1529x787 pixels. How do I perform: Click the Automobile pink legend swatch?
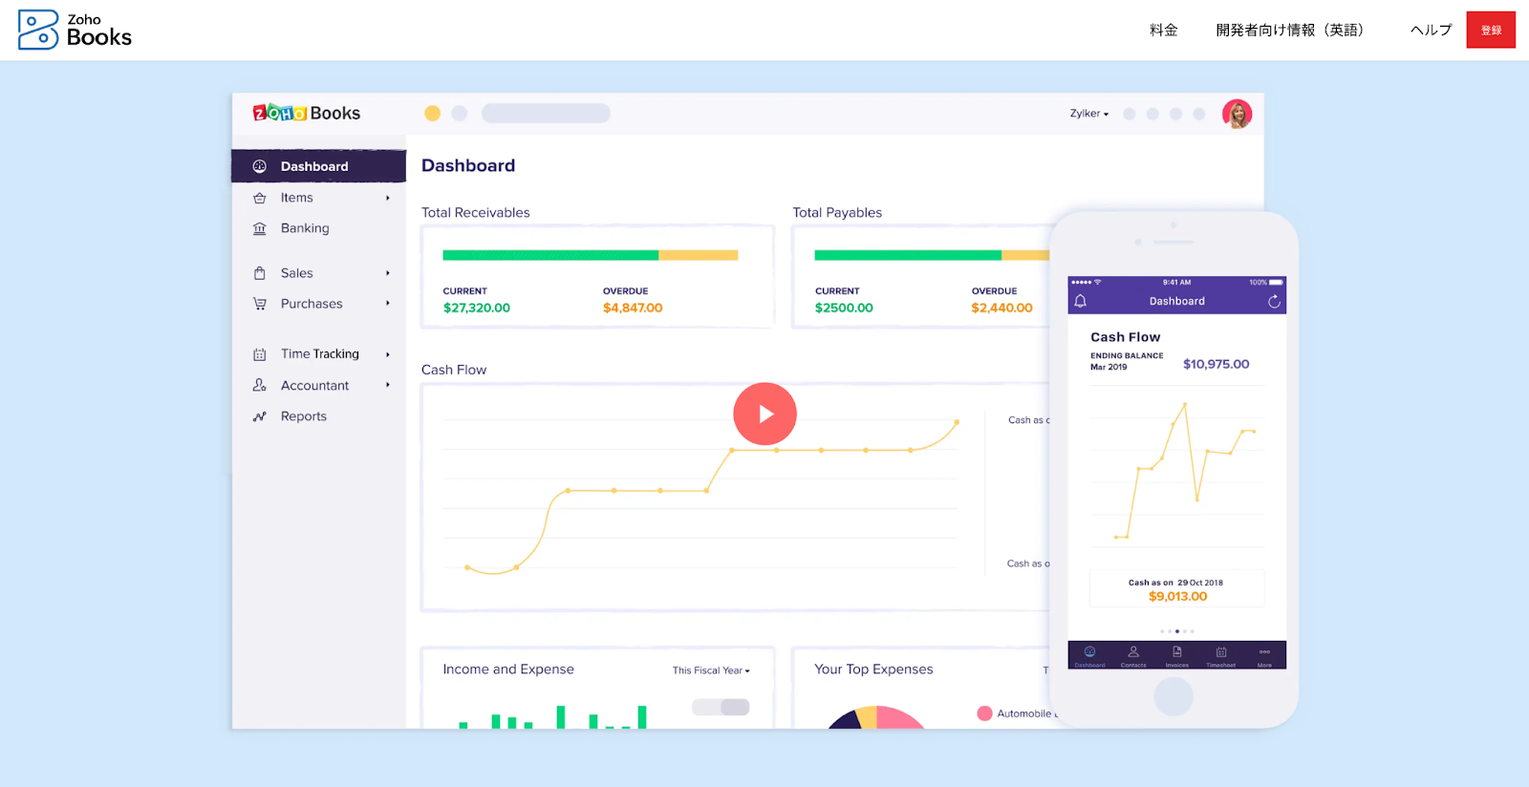984,713
